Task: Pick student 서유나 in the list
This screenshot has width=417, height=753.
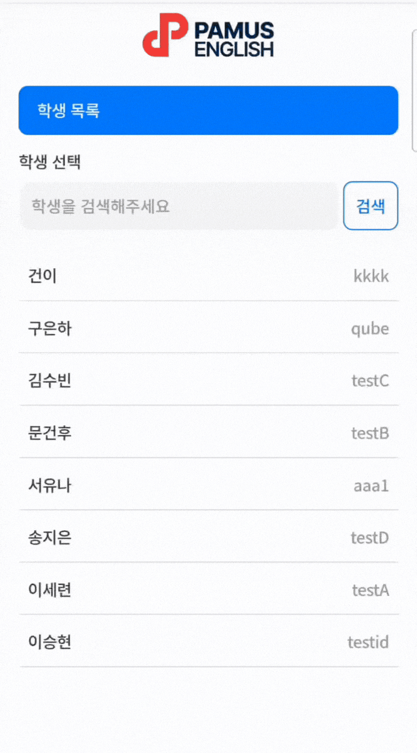Action: tap(50, 485)
